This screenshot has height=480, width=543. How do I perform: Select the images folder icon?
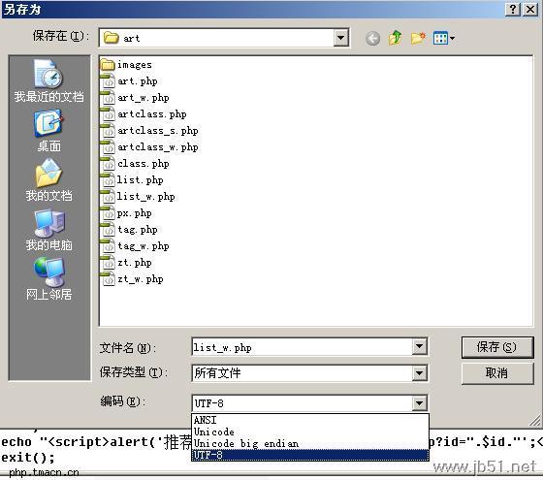pos(108,64)
